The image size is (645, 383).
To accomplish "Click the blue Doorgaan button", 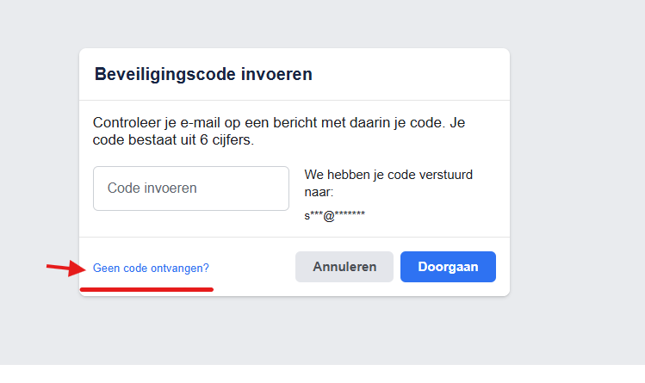I will pos(448,267).
